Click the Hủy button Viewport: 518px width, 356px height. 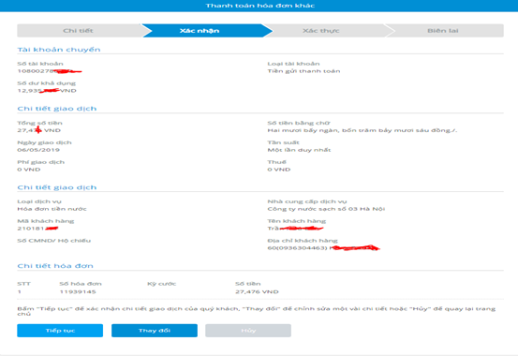tap(248, 330)
